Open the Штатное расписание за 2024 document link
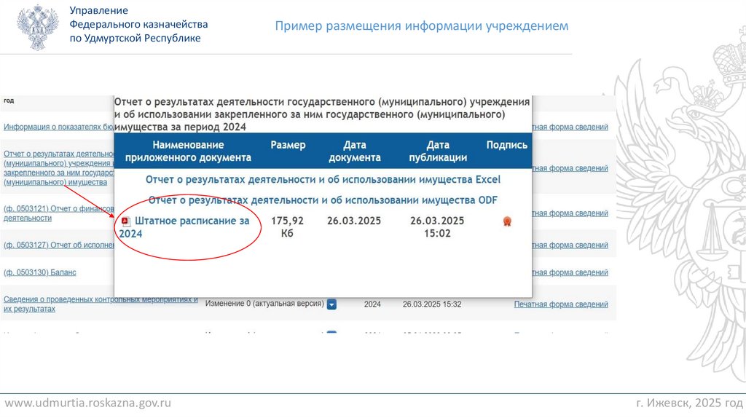Screen dimensions: 746x418 click(x=184, y=226)
